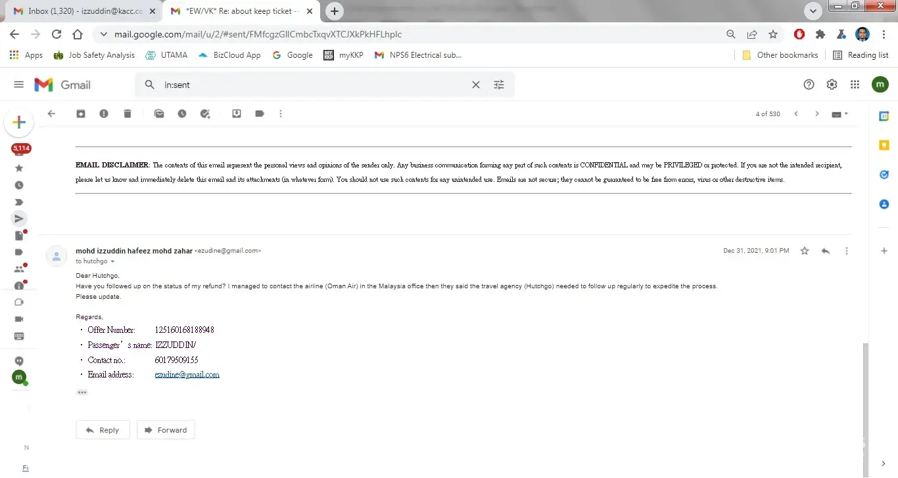898x478 pixels.
Task: Delete the email with trash icon
Action: click(128, 114)
